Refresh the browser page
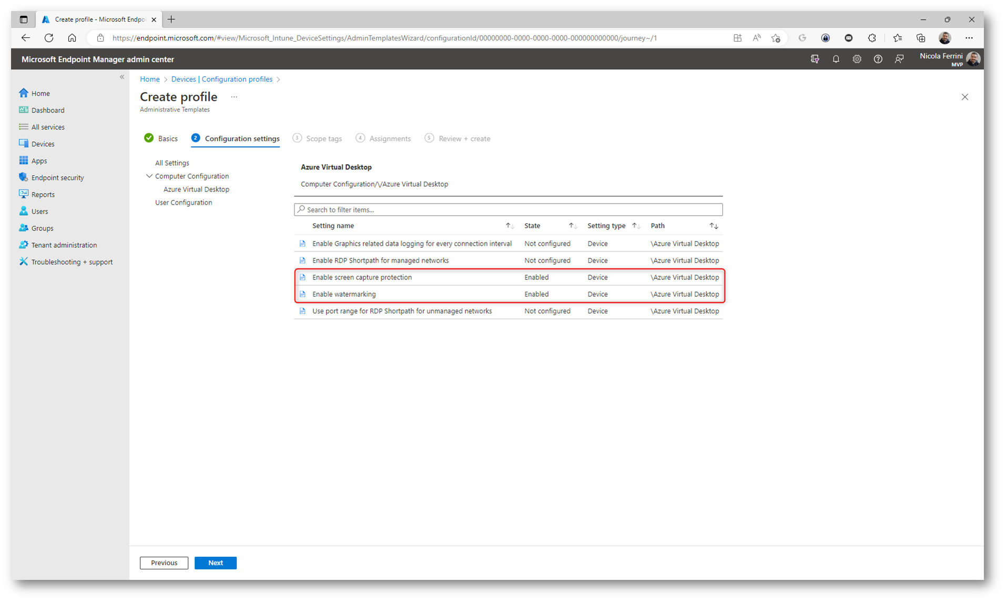The height and width of the screenshot is (602, 1006). coord(49,38)
